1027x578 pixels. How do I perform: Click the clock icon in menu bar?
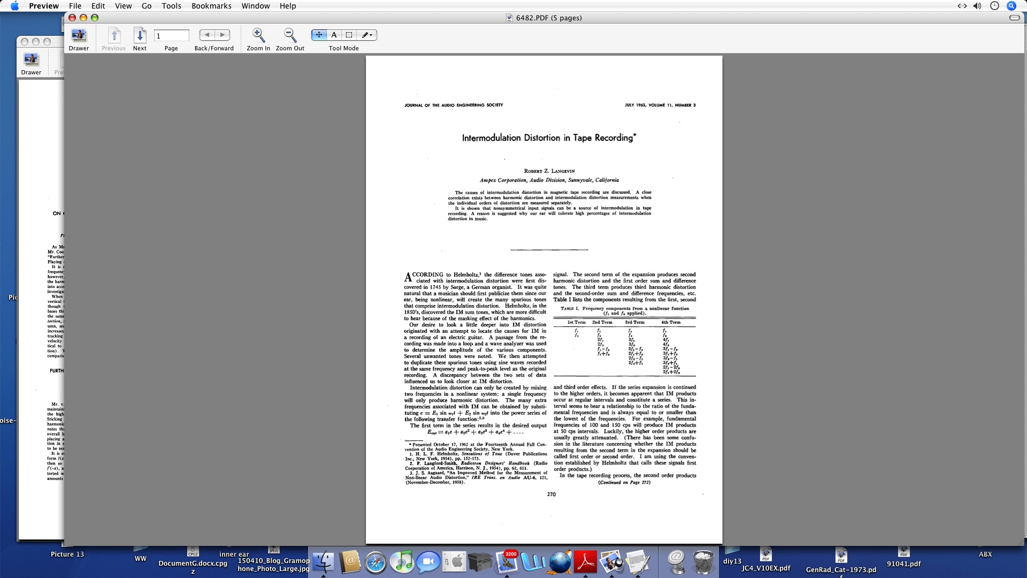(994, 6)
